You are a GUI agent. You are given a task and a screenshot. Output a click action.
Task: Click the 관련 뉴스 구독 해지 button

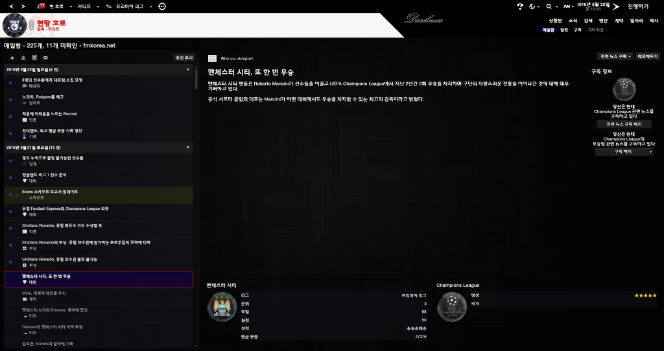[x=624, y=124]
